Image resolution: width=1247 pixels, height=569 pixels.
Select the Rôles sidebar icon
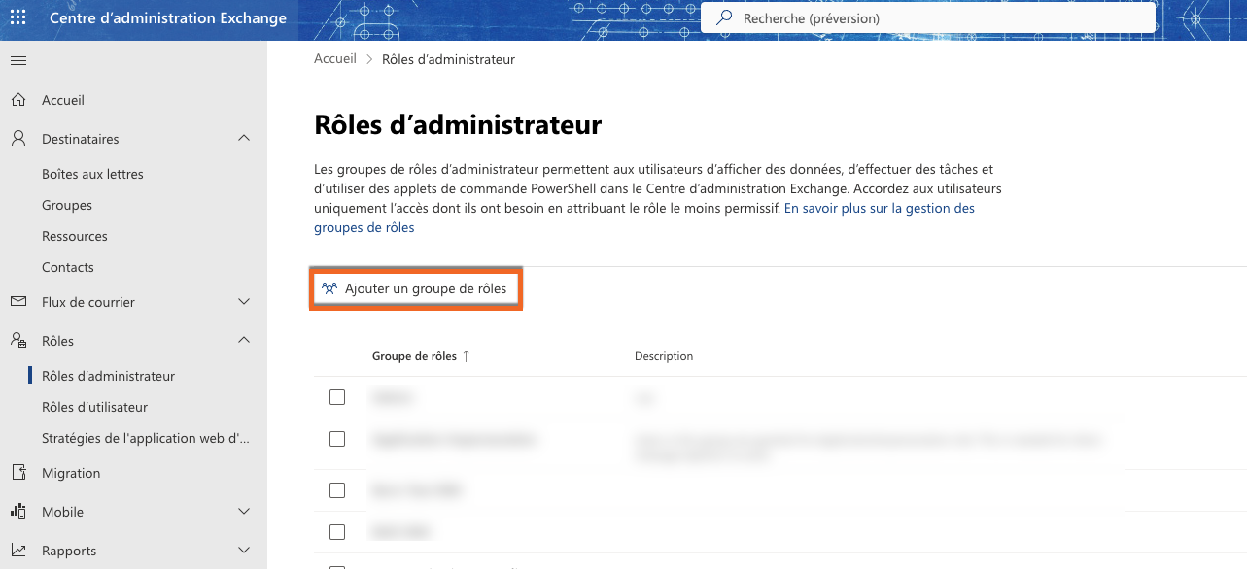[17, 340]
